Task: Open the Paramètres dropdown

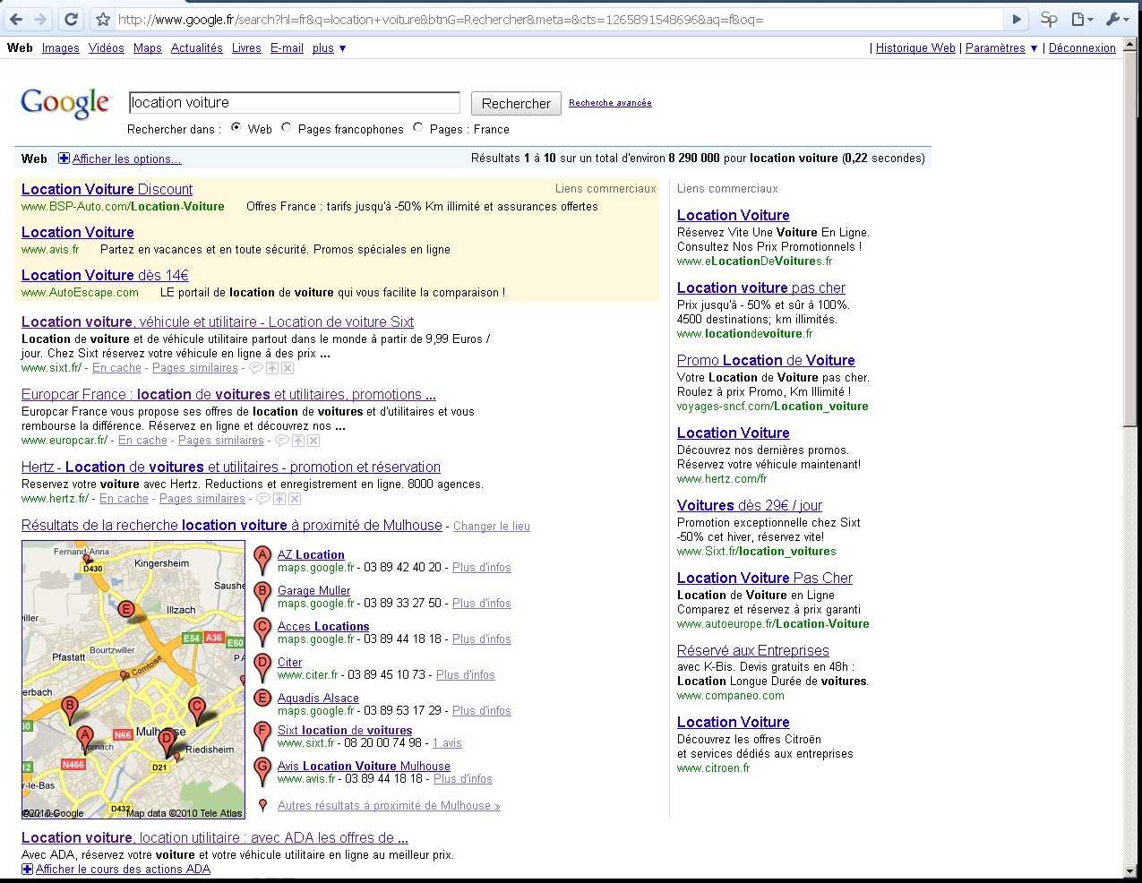Action: [x=1001, y=48]
